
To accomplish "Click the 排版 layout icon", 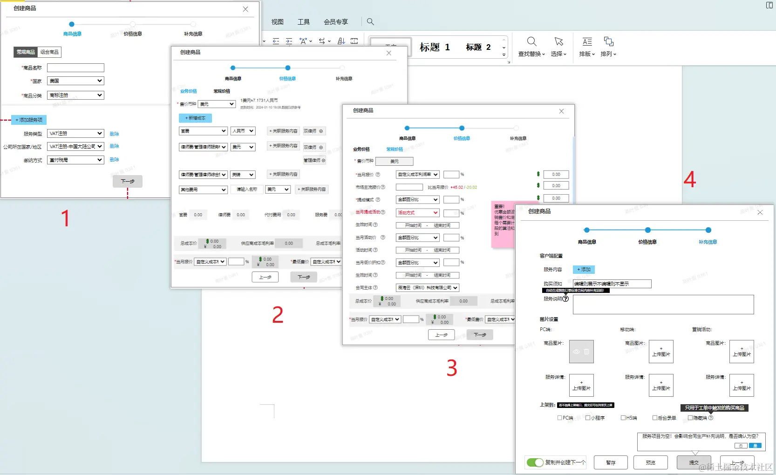I will [x=587, y=41].
